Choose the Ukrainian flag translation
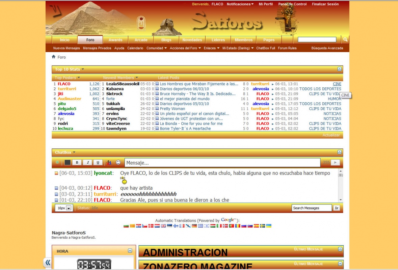The height and width of the screenshot is (270, 398). (269, 226)
